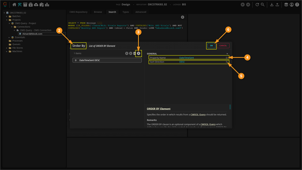The image size is (302, 170).
Task: Move selected item down in list
Action: click(131, 53)
